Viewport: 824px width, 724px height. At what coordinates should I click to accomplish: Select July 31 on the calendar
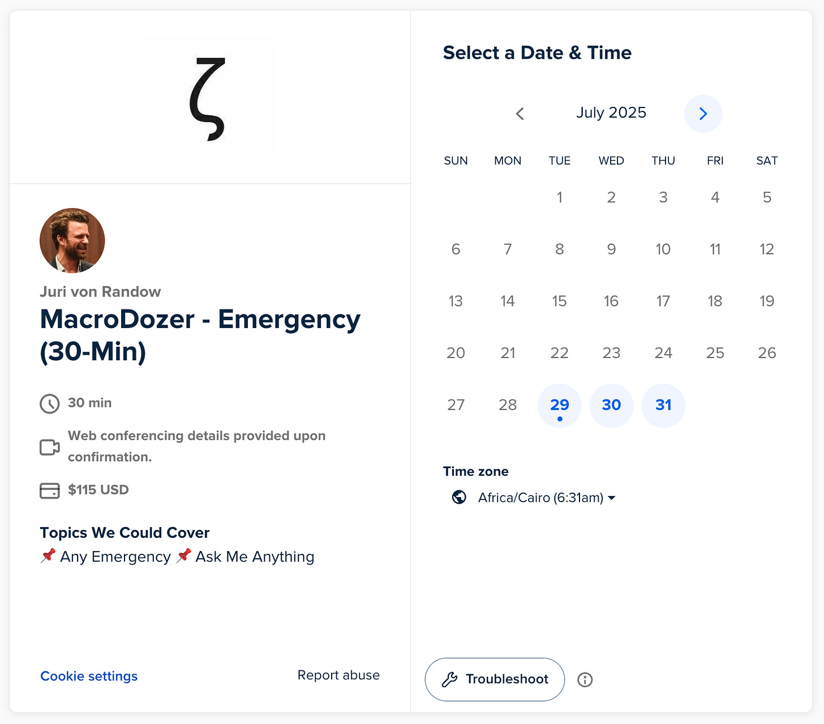[663, 406]
